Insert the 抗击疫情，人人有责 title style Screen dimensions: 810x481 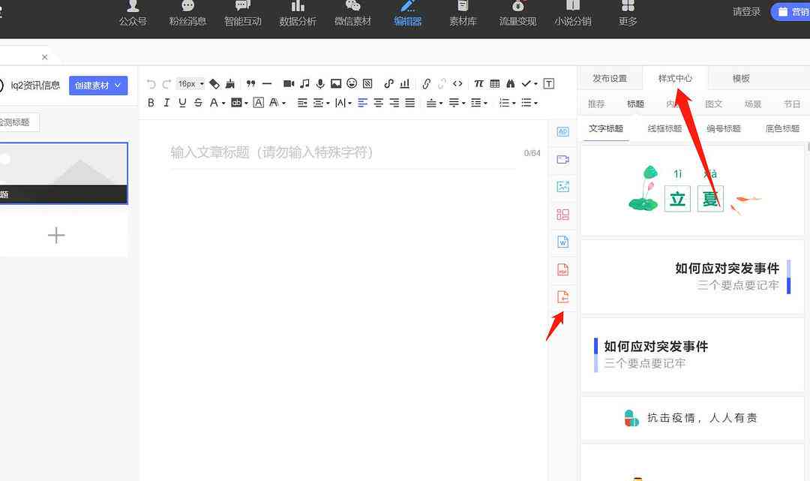pyautogui.click(x=692, y=418)
